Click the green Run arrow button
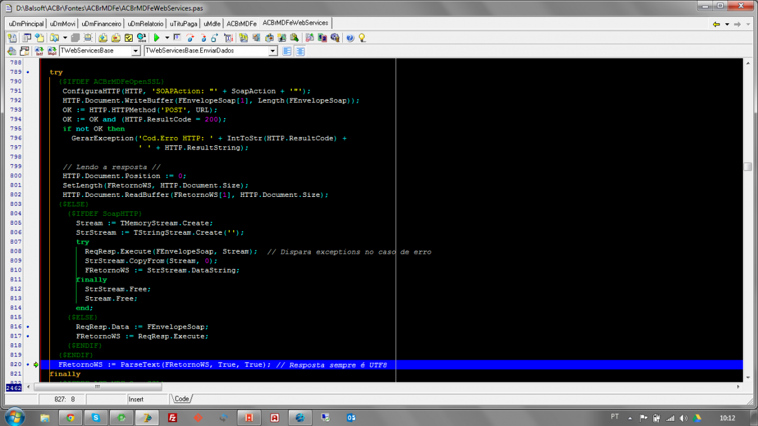 pyautogui.click(x=157, y=38)
